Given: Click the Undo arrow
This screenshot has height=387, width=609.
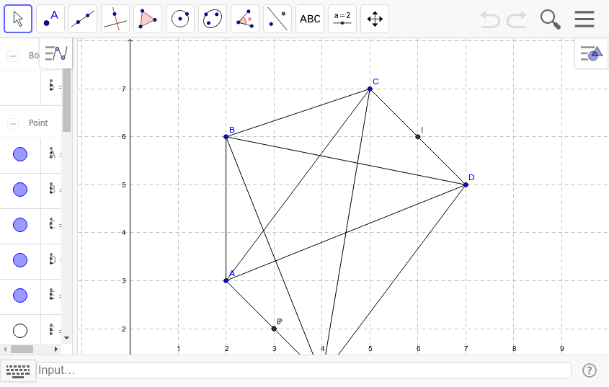Looking at the screenshot, I should pyautogui.click(x=490, y=19).
